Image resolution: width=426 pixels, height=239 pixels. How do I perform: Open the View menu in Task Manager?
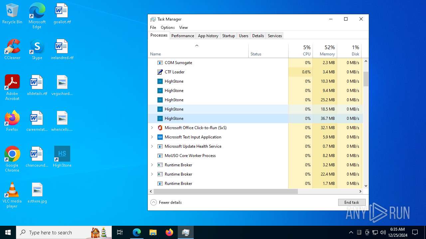[x=183, y=28]
